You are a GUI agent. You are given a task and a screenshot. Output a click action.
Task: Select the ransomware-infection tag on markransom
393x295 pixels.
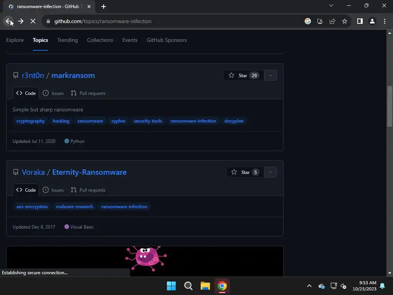193,121
